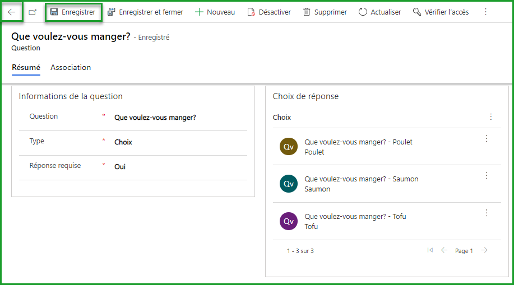Create a new record with Nouveau
The width and height of the screenshot is (514, 285).
(x=215, y=12)
